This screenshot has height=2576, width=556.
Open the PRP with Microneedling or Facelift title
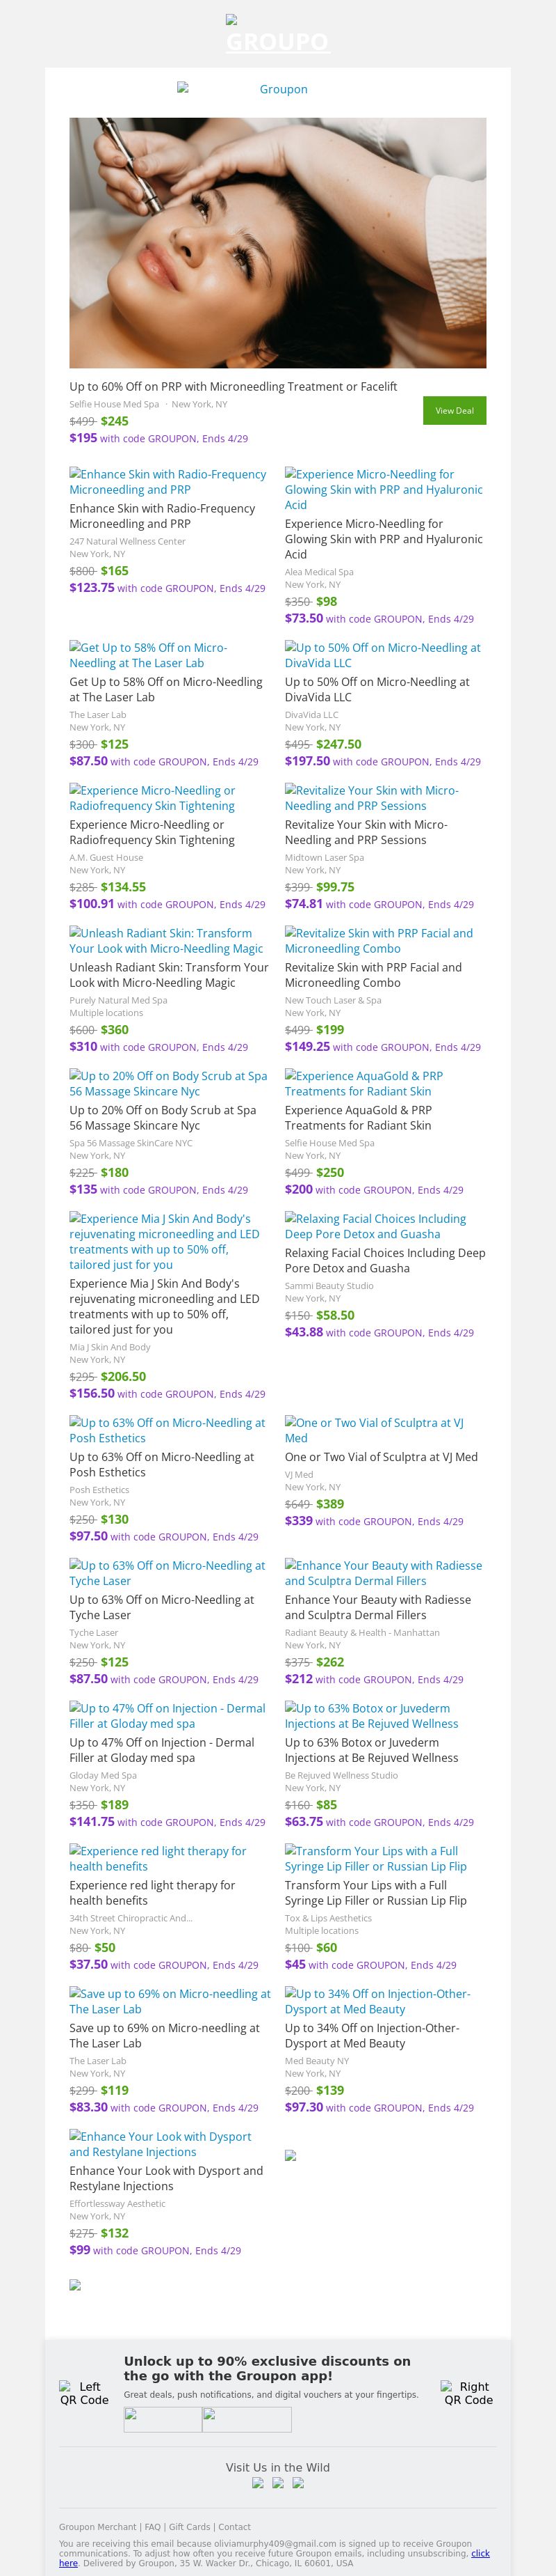click(x=233, y=386)
